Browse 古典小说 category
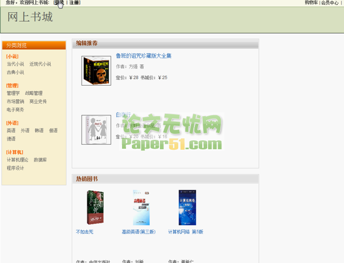The image size is (344, 263). [15, 72]
